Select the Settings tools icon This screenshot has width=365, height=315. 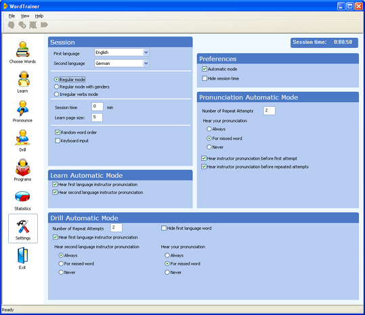coord(23,226)
